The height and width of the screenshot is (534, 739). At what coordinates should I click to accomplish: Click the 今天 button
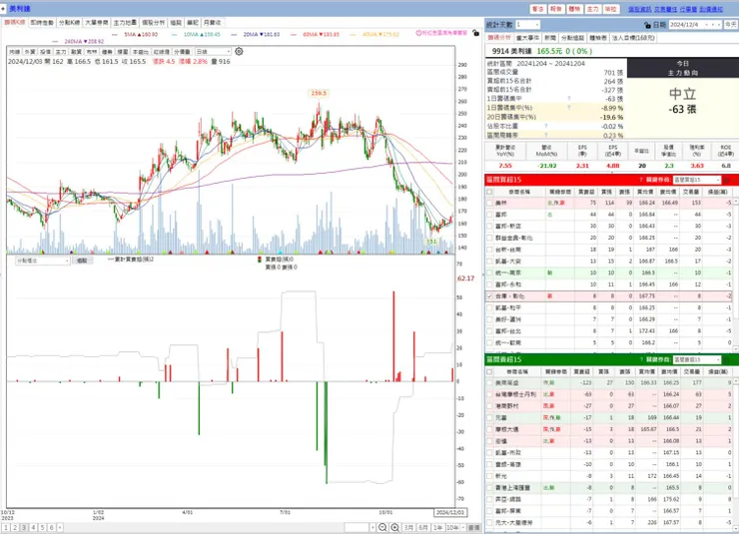point(731,25)
